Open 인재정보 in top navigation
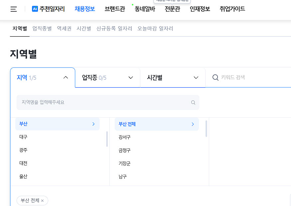The width and height of the screenshot is (291, 206). tap(200, 9)
